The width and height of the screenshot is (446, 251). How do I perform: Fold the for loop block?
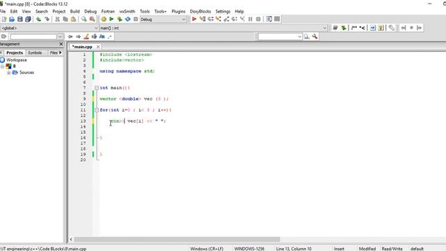[97, 110]
